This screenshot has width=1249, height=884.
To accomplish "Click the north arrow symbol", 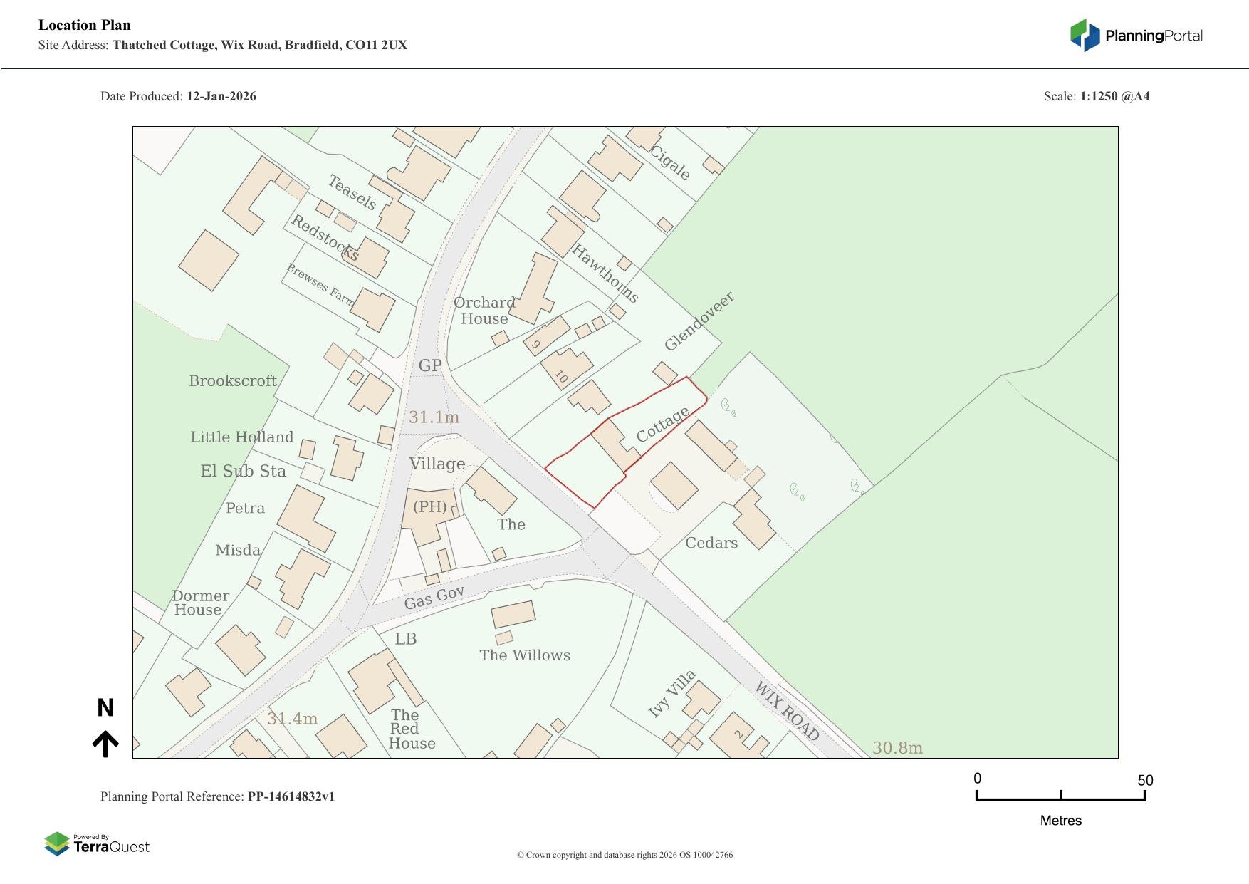I will tap(105, 743).
